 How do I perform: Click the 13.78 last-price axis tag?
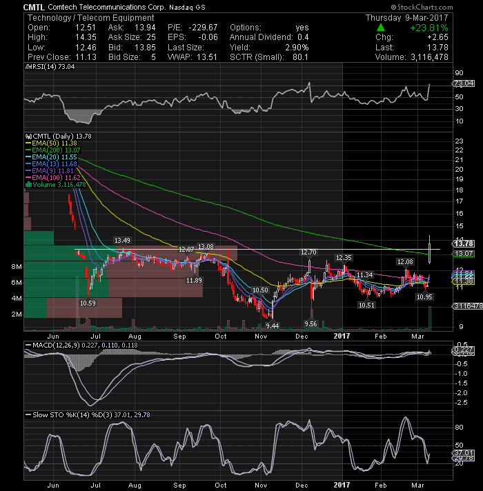pyautogui.click(x=464, y=243)
